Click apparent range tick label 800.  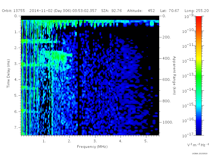point(166,101)
